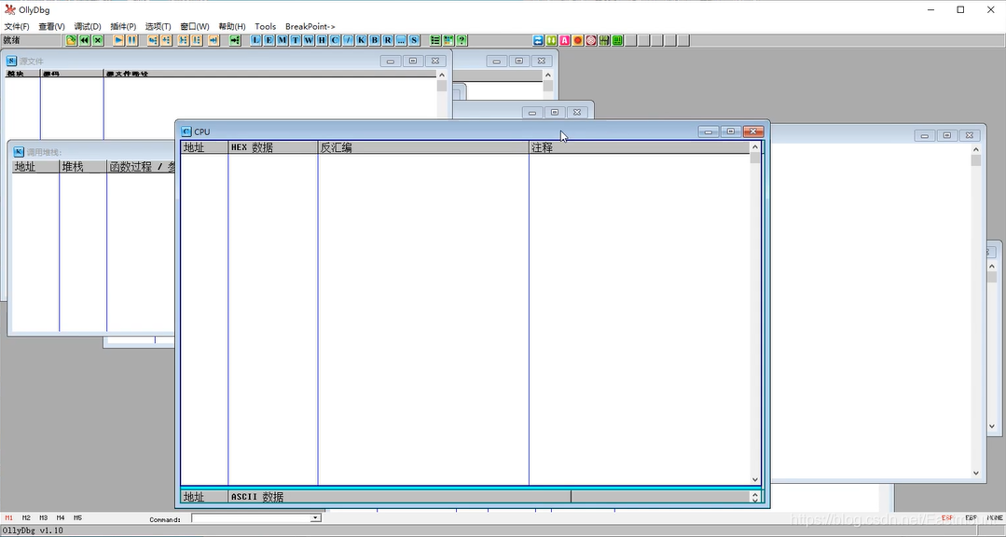Click CPU disassembly scrollbar up arrow

(x=754, y=147)
